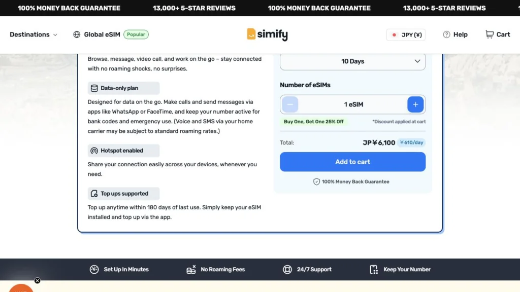Click the 100% Money Back Guarantee text under cart button
The height and width of the screenshot is (292, 520).
coord(355,182)
